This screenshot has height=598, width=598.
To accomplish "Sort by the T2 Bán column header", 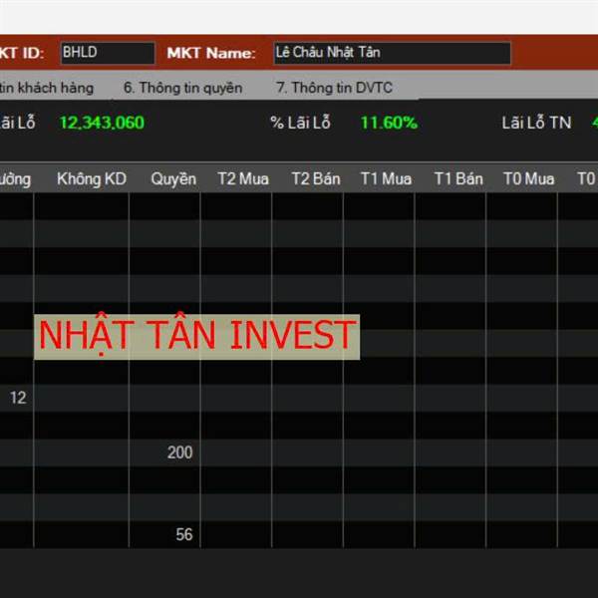I will coord(316,178).
